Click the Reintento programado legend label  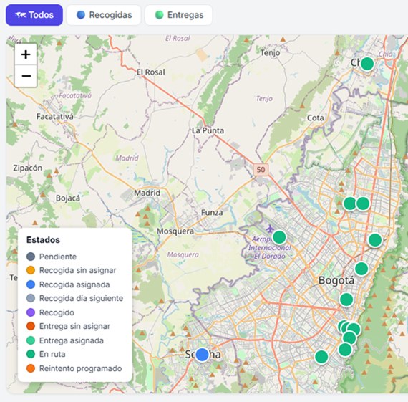pos(80,368)
